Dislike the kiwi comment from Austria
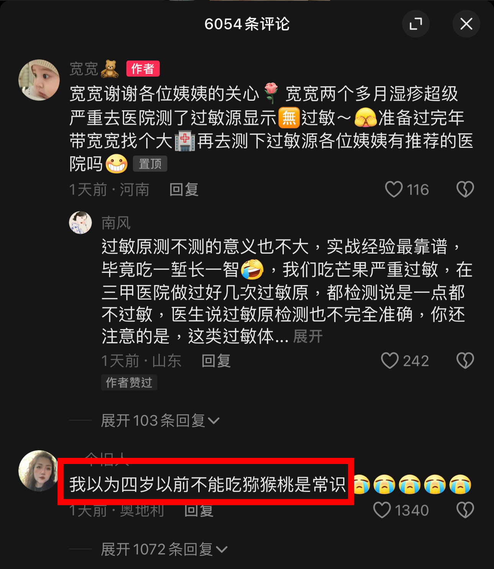 point(465,510)
